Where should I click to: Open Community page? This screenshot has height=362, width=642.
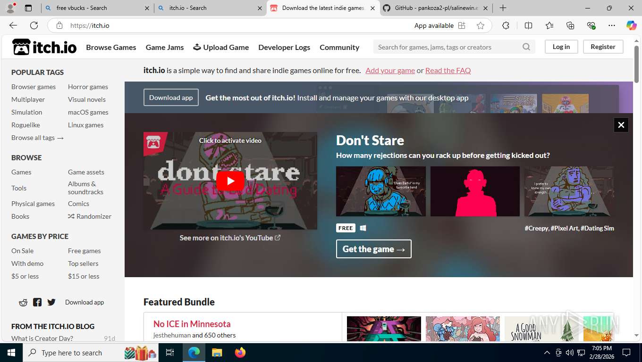[339, 47]
